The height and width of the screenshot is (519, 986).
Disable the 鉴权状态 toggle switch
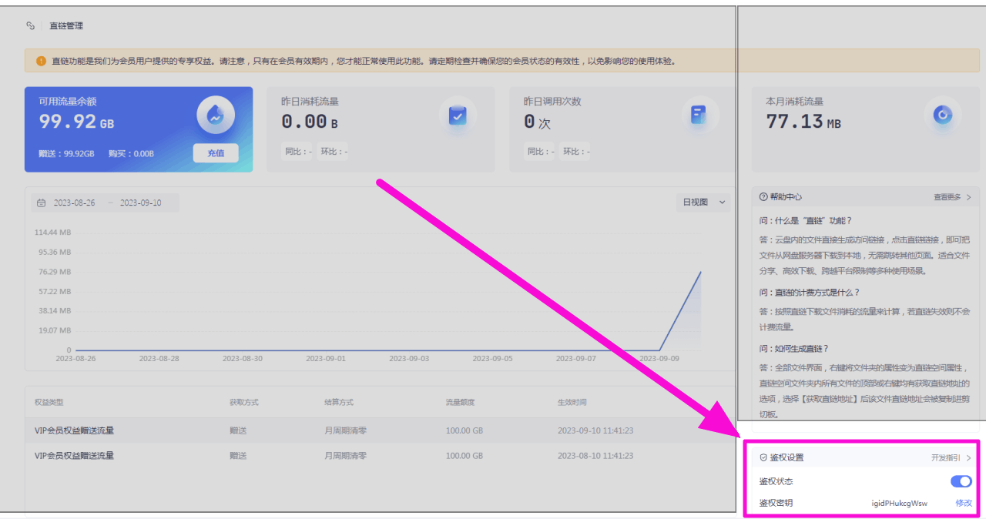(x=961, y=481)
